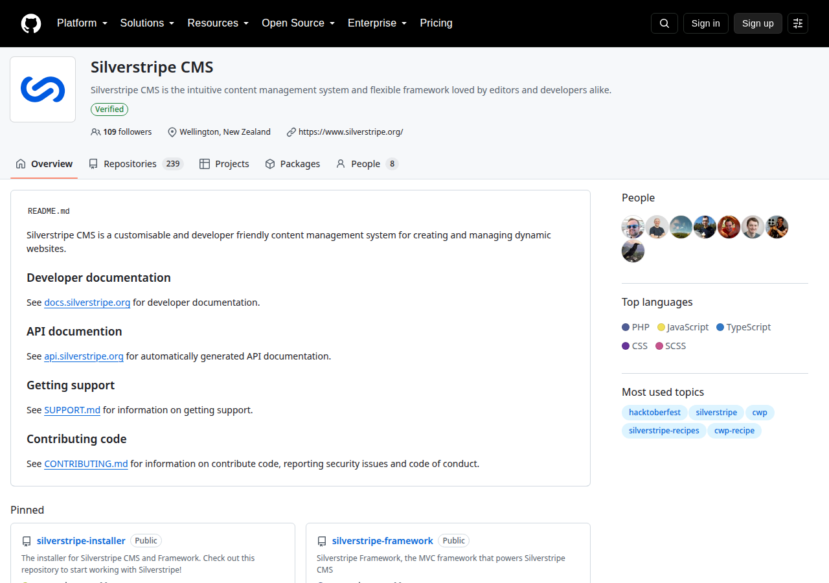Click the Sign in button

coord(706,23)
